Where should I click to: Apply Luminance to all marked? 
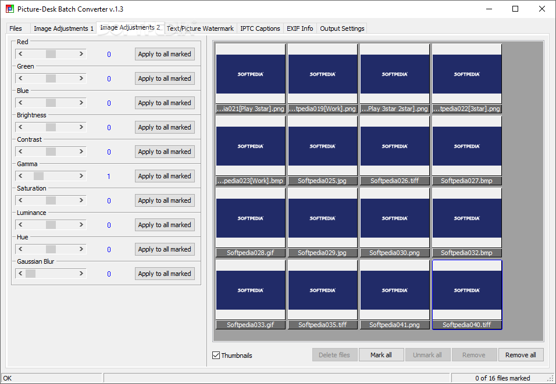pyautogui.click(x=165, y=225)
